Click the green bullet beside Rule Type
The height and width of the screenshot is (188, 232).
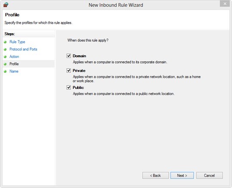[x=5, y=42]
